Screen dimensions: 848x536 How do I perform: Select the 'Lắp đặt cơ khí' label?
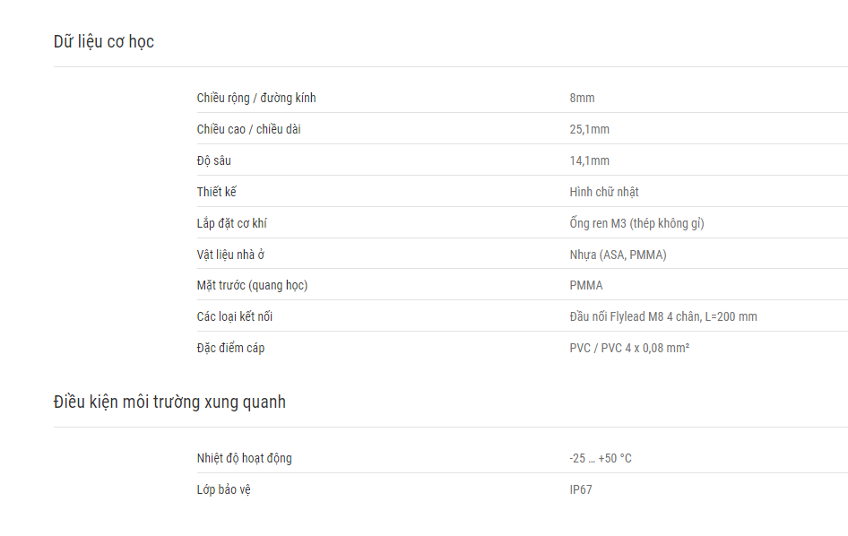coord(231,223)
